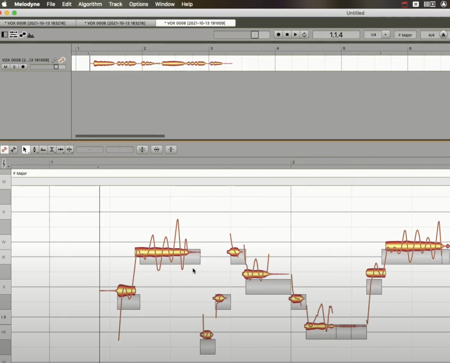The height and width of the screenshot is (363, 450).
Task: Adjust the tempo slider handle in transport
Action: pyautogui.click(x=254, y=35)
